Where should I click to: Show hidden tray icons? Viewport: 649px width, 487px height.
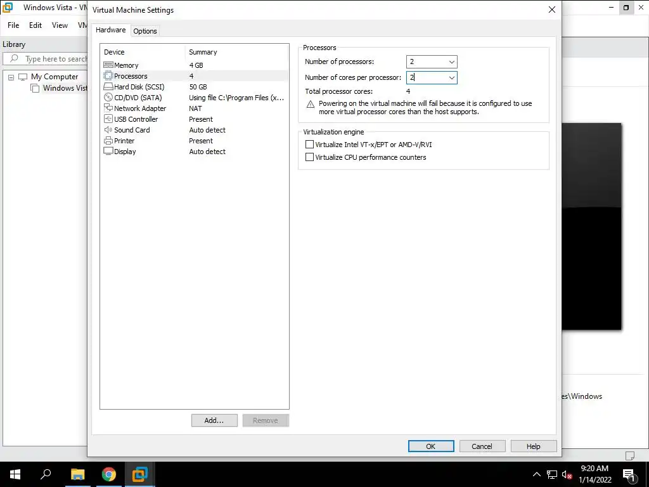point(536,474)
